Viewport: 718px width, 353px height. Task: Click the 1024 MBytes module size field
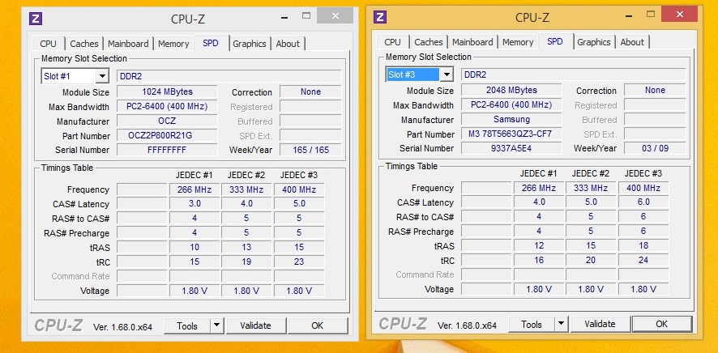167,91
